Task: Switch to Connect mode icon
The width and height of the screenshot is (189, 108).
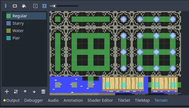Action: 35,6
